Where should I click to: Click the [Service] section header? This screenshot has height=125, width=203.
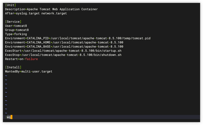point(13,22)
